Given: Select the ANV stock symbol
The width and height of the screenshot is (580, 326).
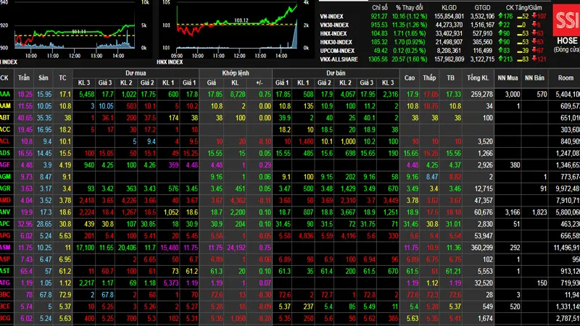Looking at the screenshot, I should 5,212.
